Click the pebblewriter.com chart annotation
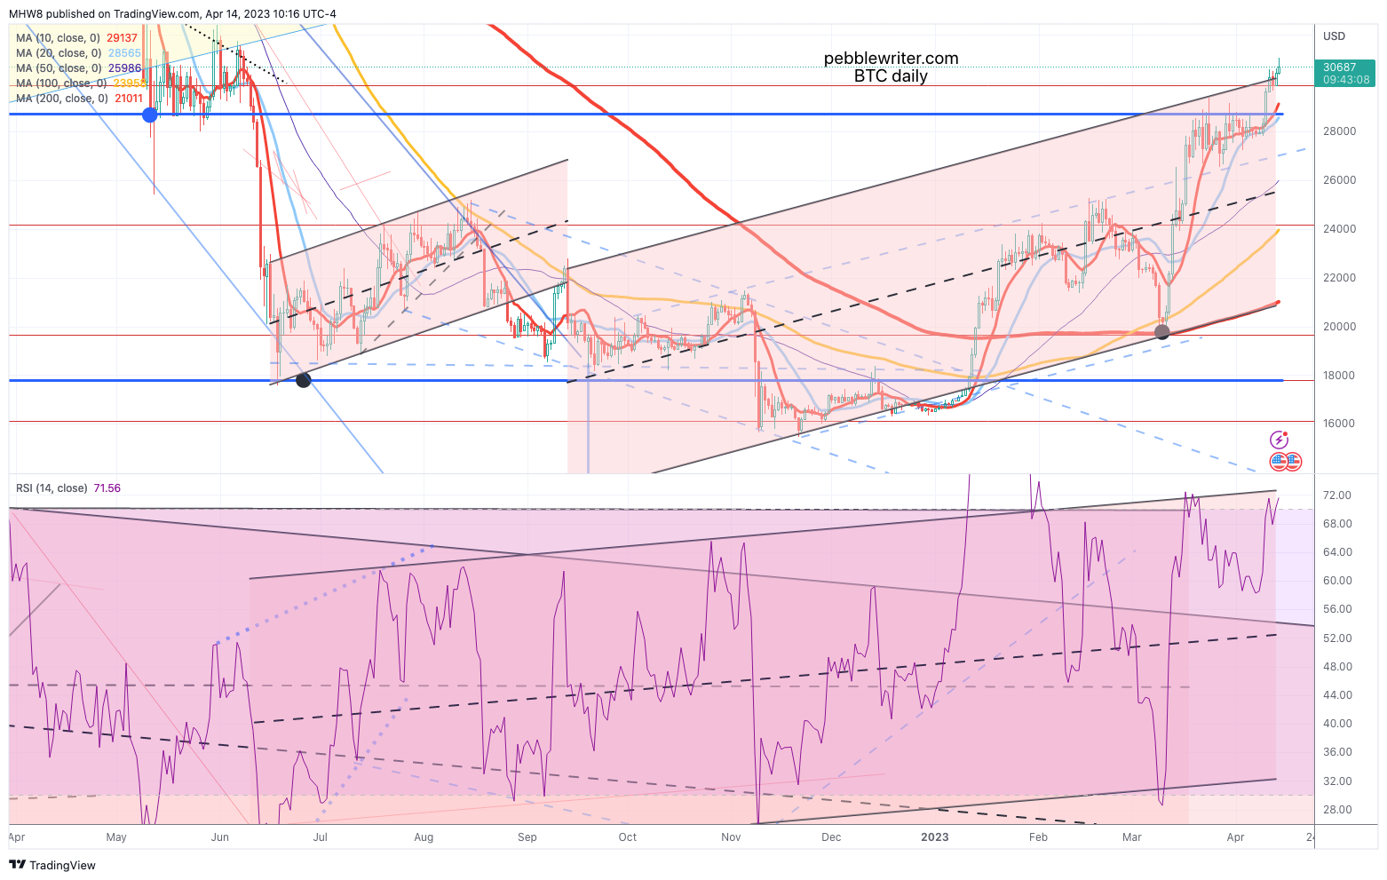1387x880 pixels. (x=891, y=59)
